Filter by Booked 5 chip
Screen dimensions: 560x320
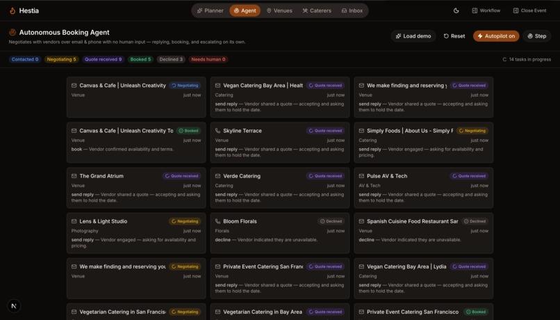pos(140,59)
